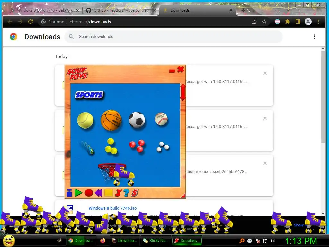The height and width of the screenshot is (247, 329).
Task: Click the yellow stop square in Souptoys
Action: coord(109,193)
